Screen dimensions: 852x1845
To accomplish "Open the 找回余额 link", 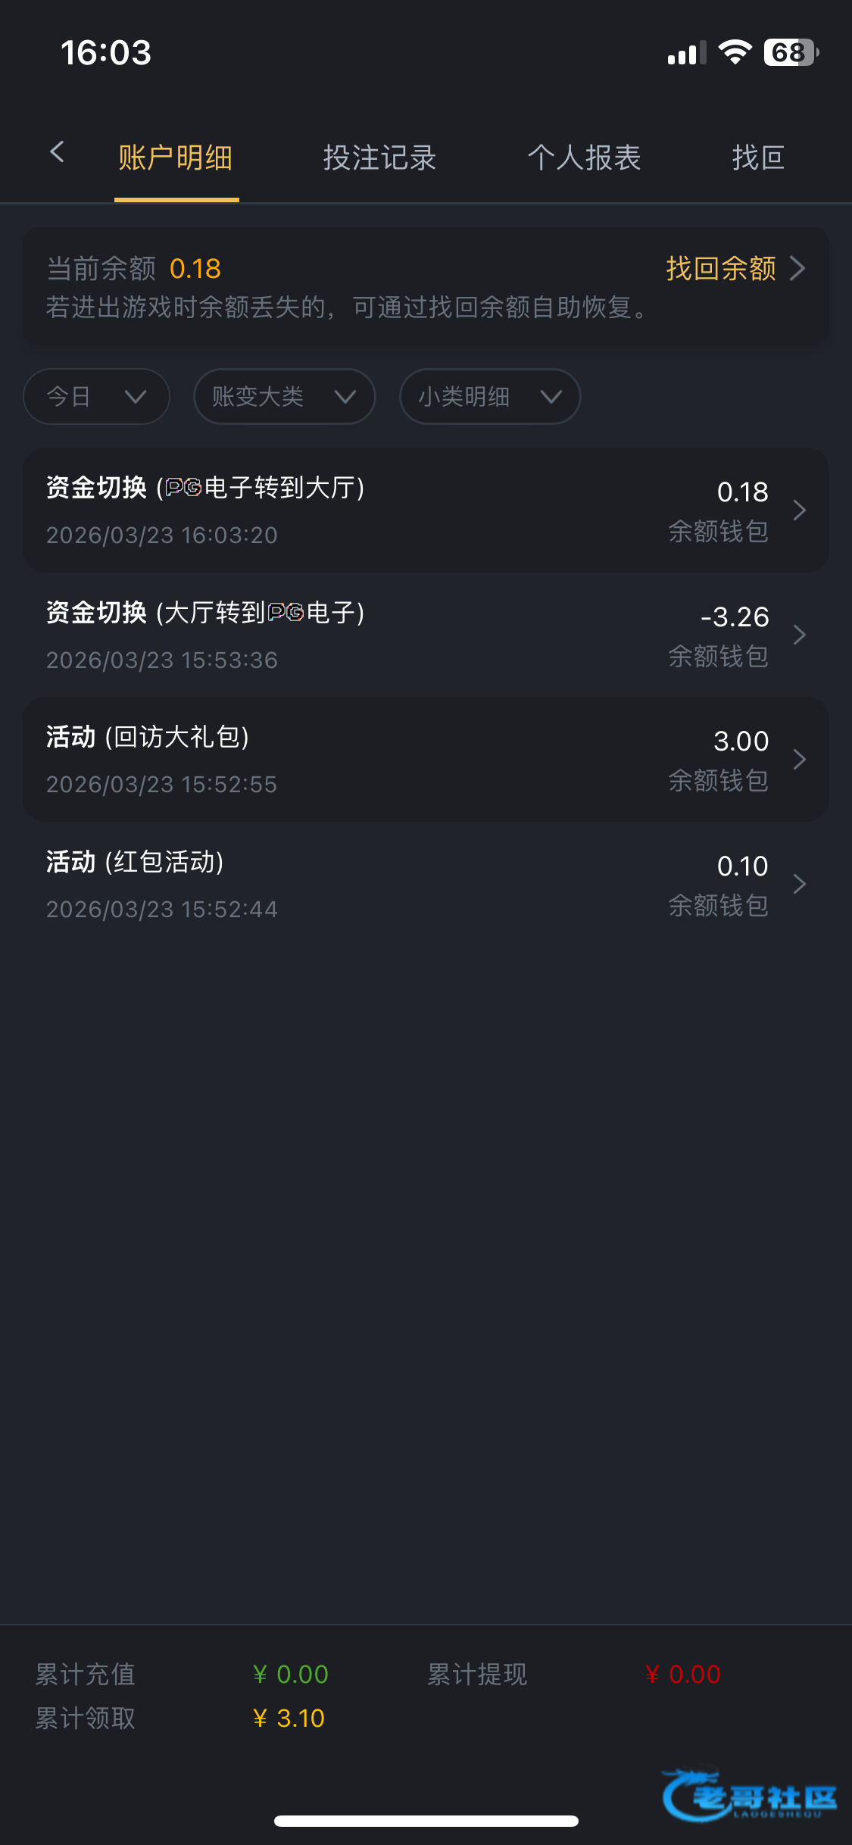I will (720, 269).
